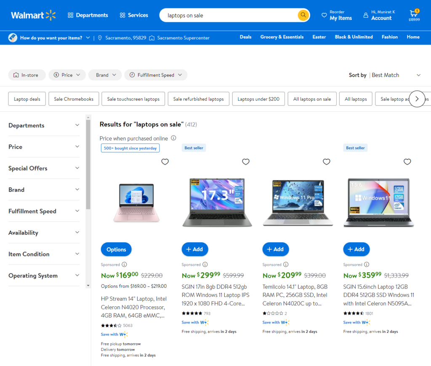Viewport: 431px width, 366px height.
Task: Open HP Stream 14" Laptop title link
Action: pyautogui.click(x=133, y=307)
